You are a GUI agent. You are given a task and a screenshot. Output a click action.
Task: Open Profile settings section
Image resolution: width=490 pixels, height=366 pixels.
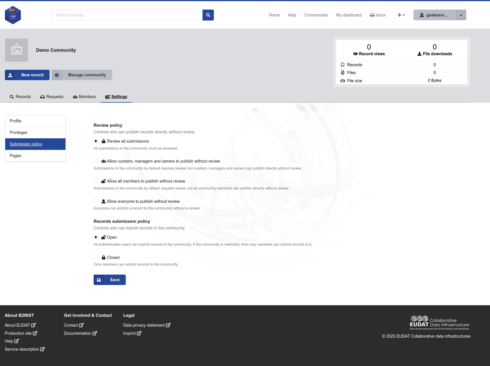click(x=35, y=121)
